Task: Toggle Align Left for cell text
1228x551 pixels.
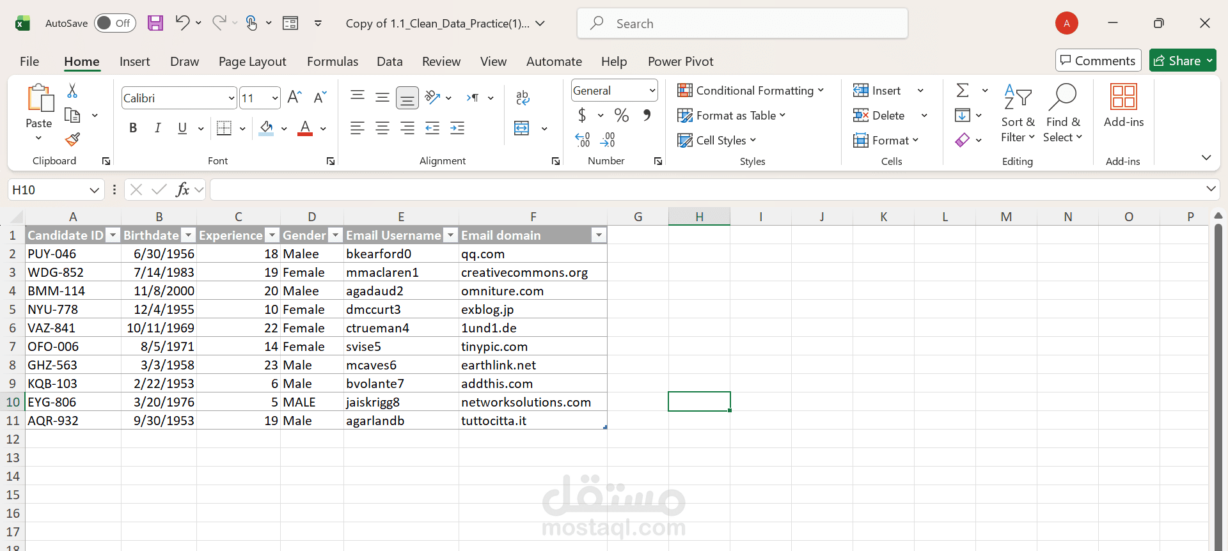Action: pyautogui.click(x=358, y=128)
